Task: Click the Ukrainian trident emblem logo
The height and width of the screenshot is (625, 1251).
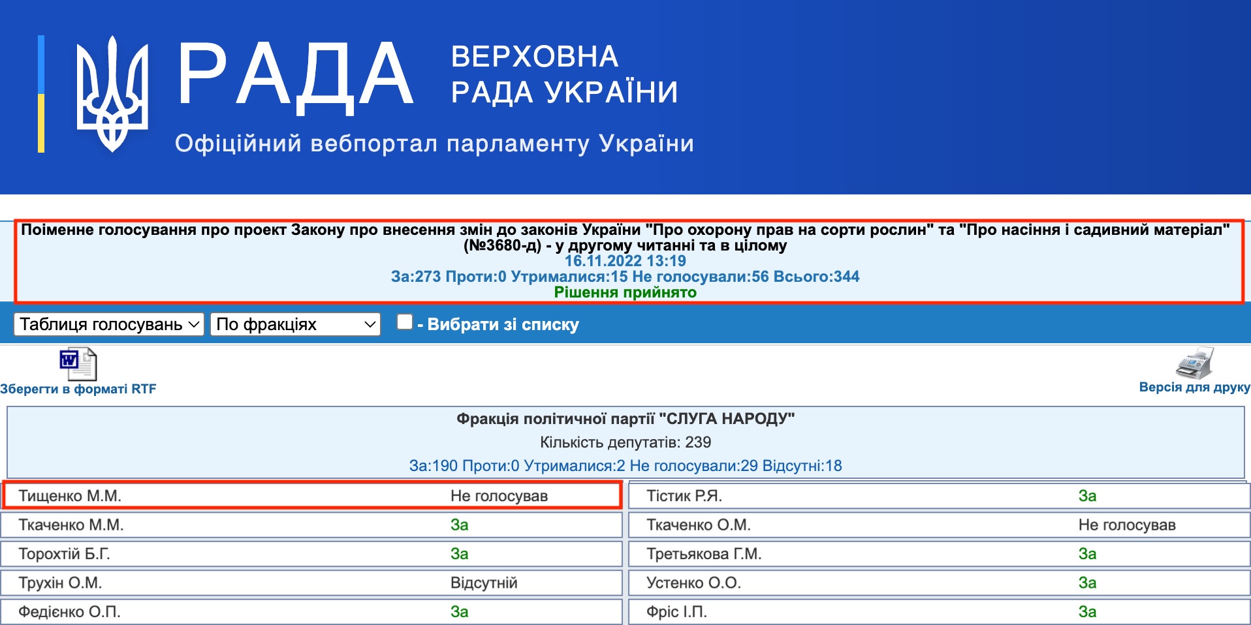Action: [x=112, y=94]
